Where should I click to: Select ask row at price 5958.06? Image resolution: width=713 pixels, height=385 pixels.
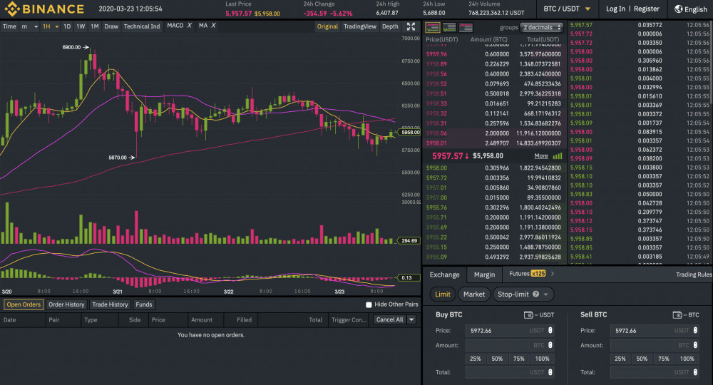(495, 133)
